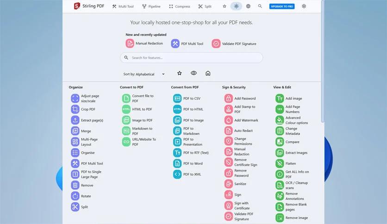This screenshot has width=387, height=224.
Task: Open the Sign tool
Action: click(x=233, y=194)
